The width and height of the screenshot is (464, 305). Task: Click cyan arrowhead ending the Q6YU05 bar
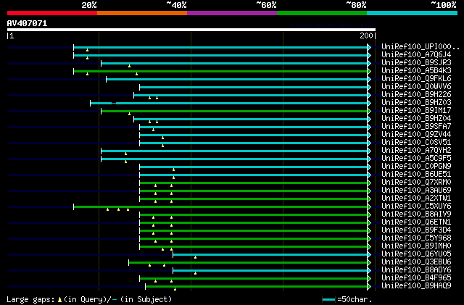(x=369, y=255)
